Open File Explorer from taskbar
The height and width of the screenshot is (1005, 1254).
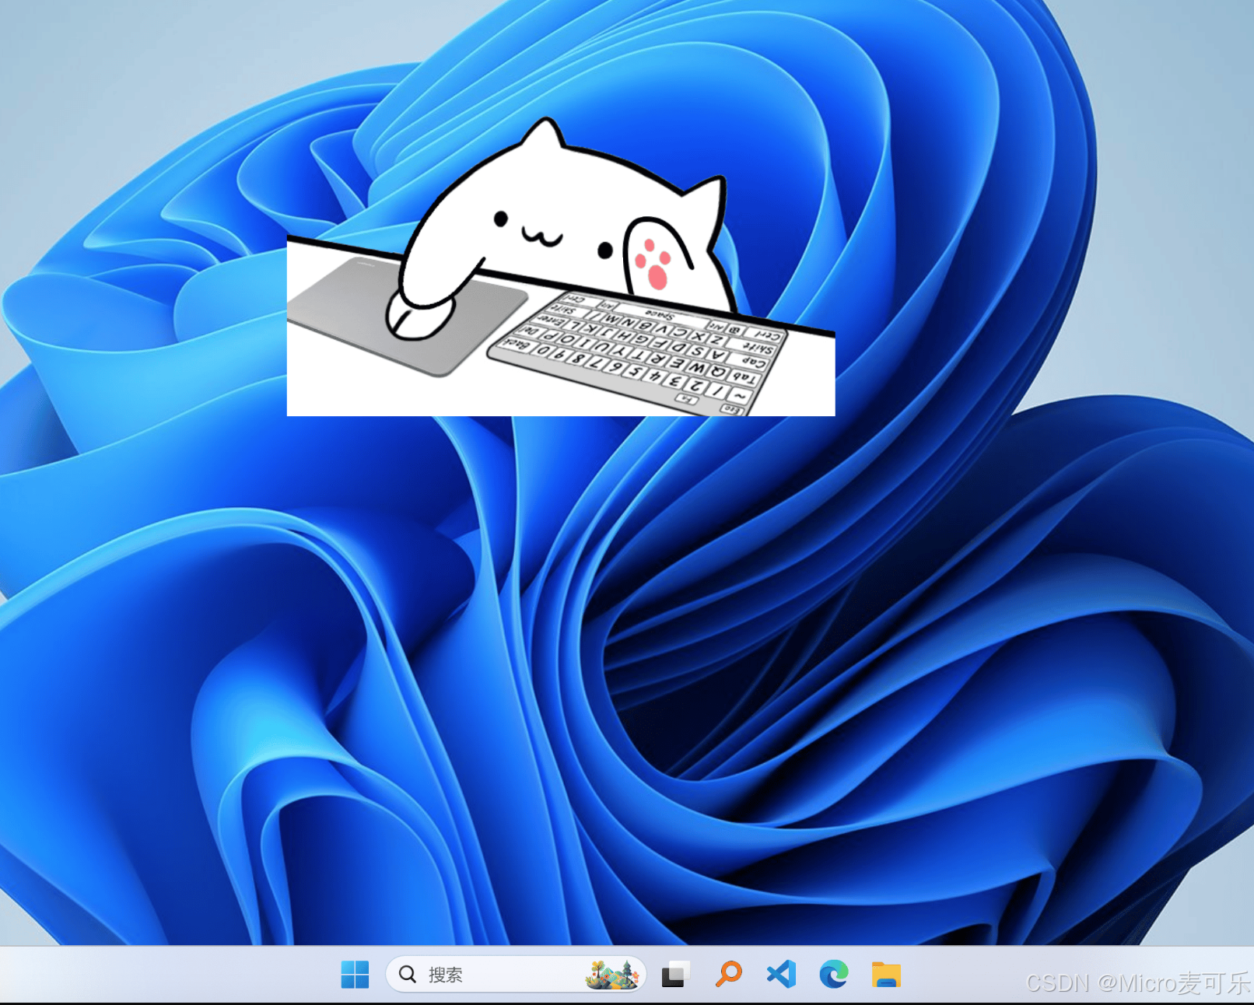(x=886, y=974)
